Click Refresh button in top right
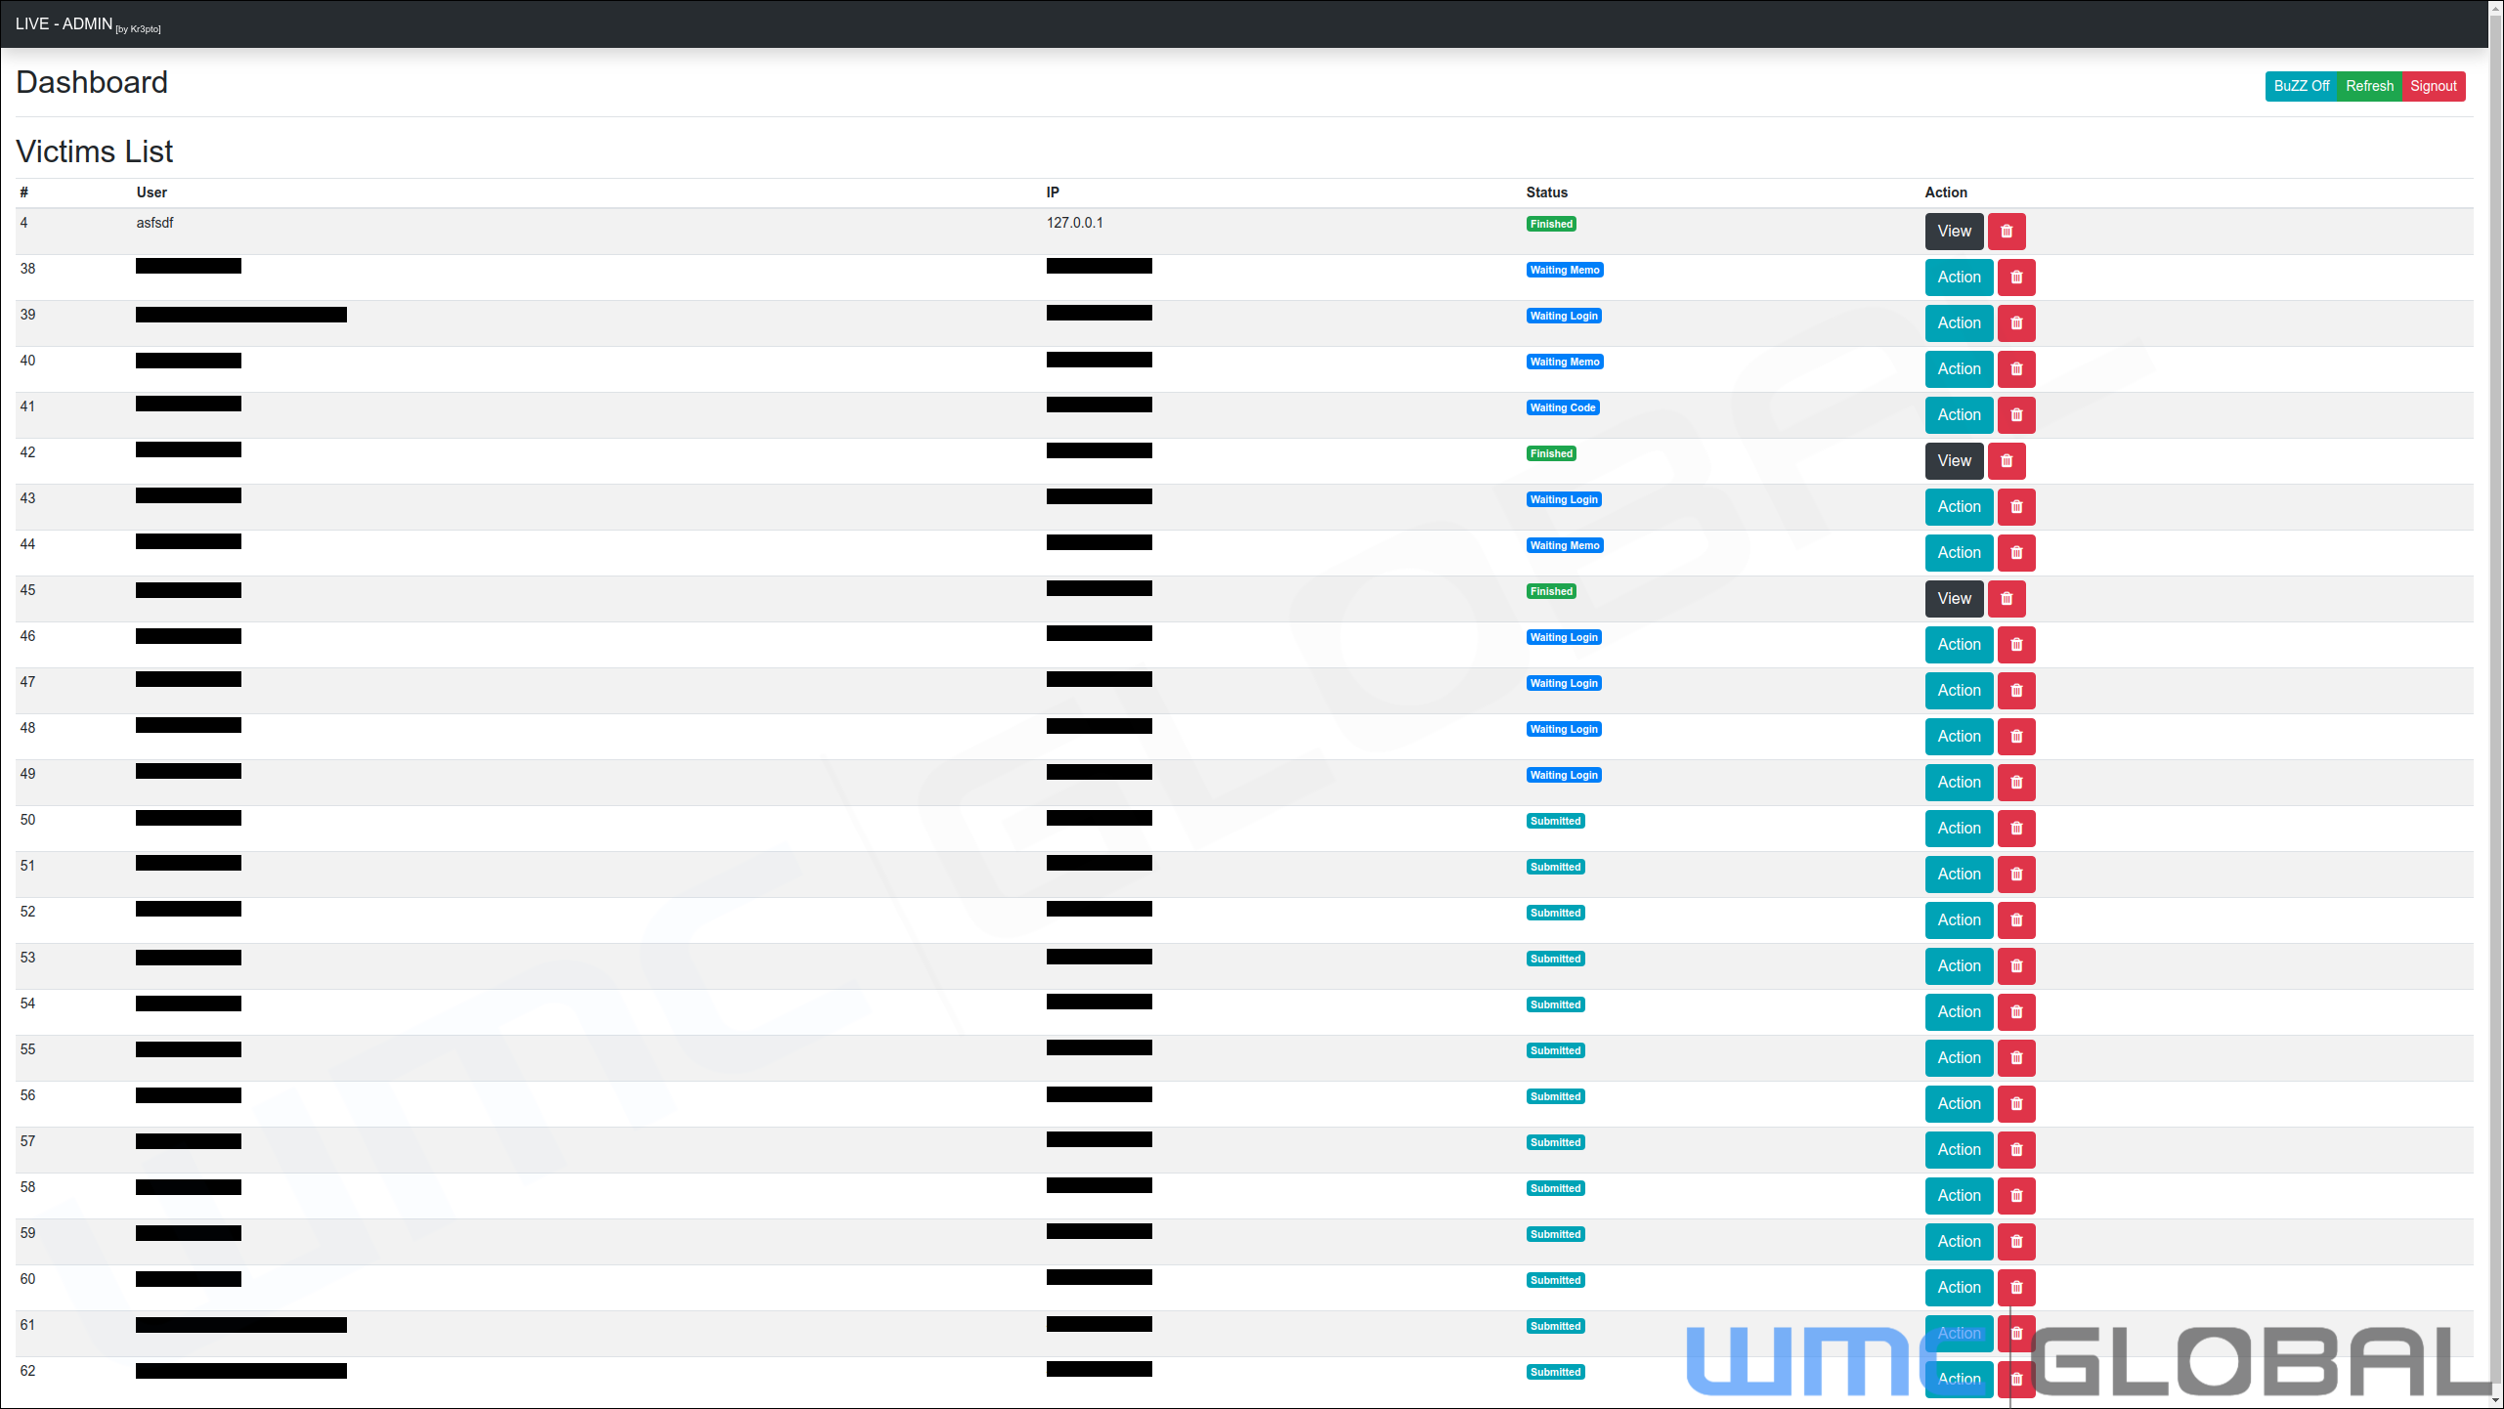This screenshot has width=2504, height=1409. 2370,86
